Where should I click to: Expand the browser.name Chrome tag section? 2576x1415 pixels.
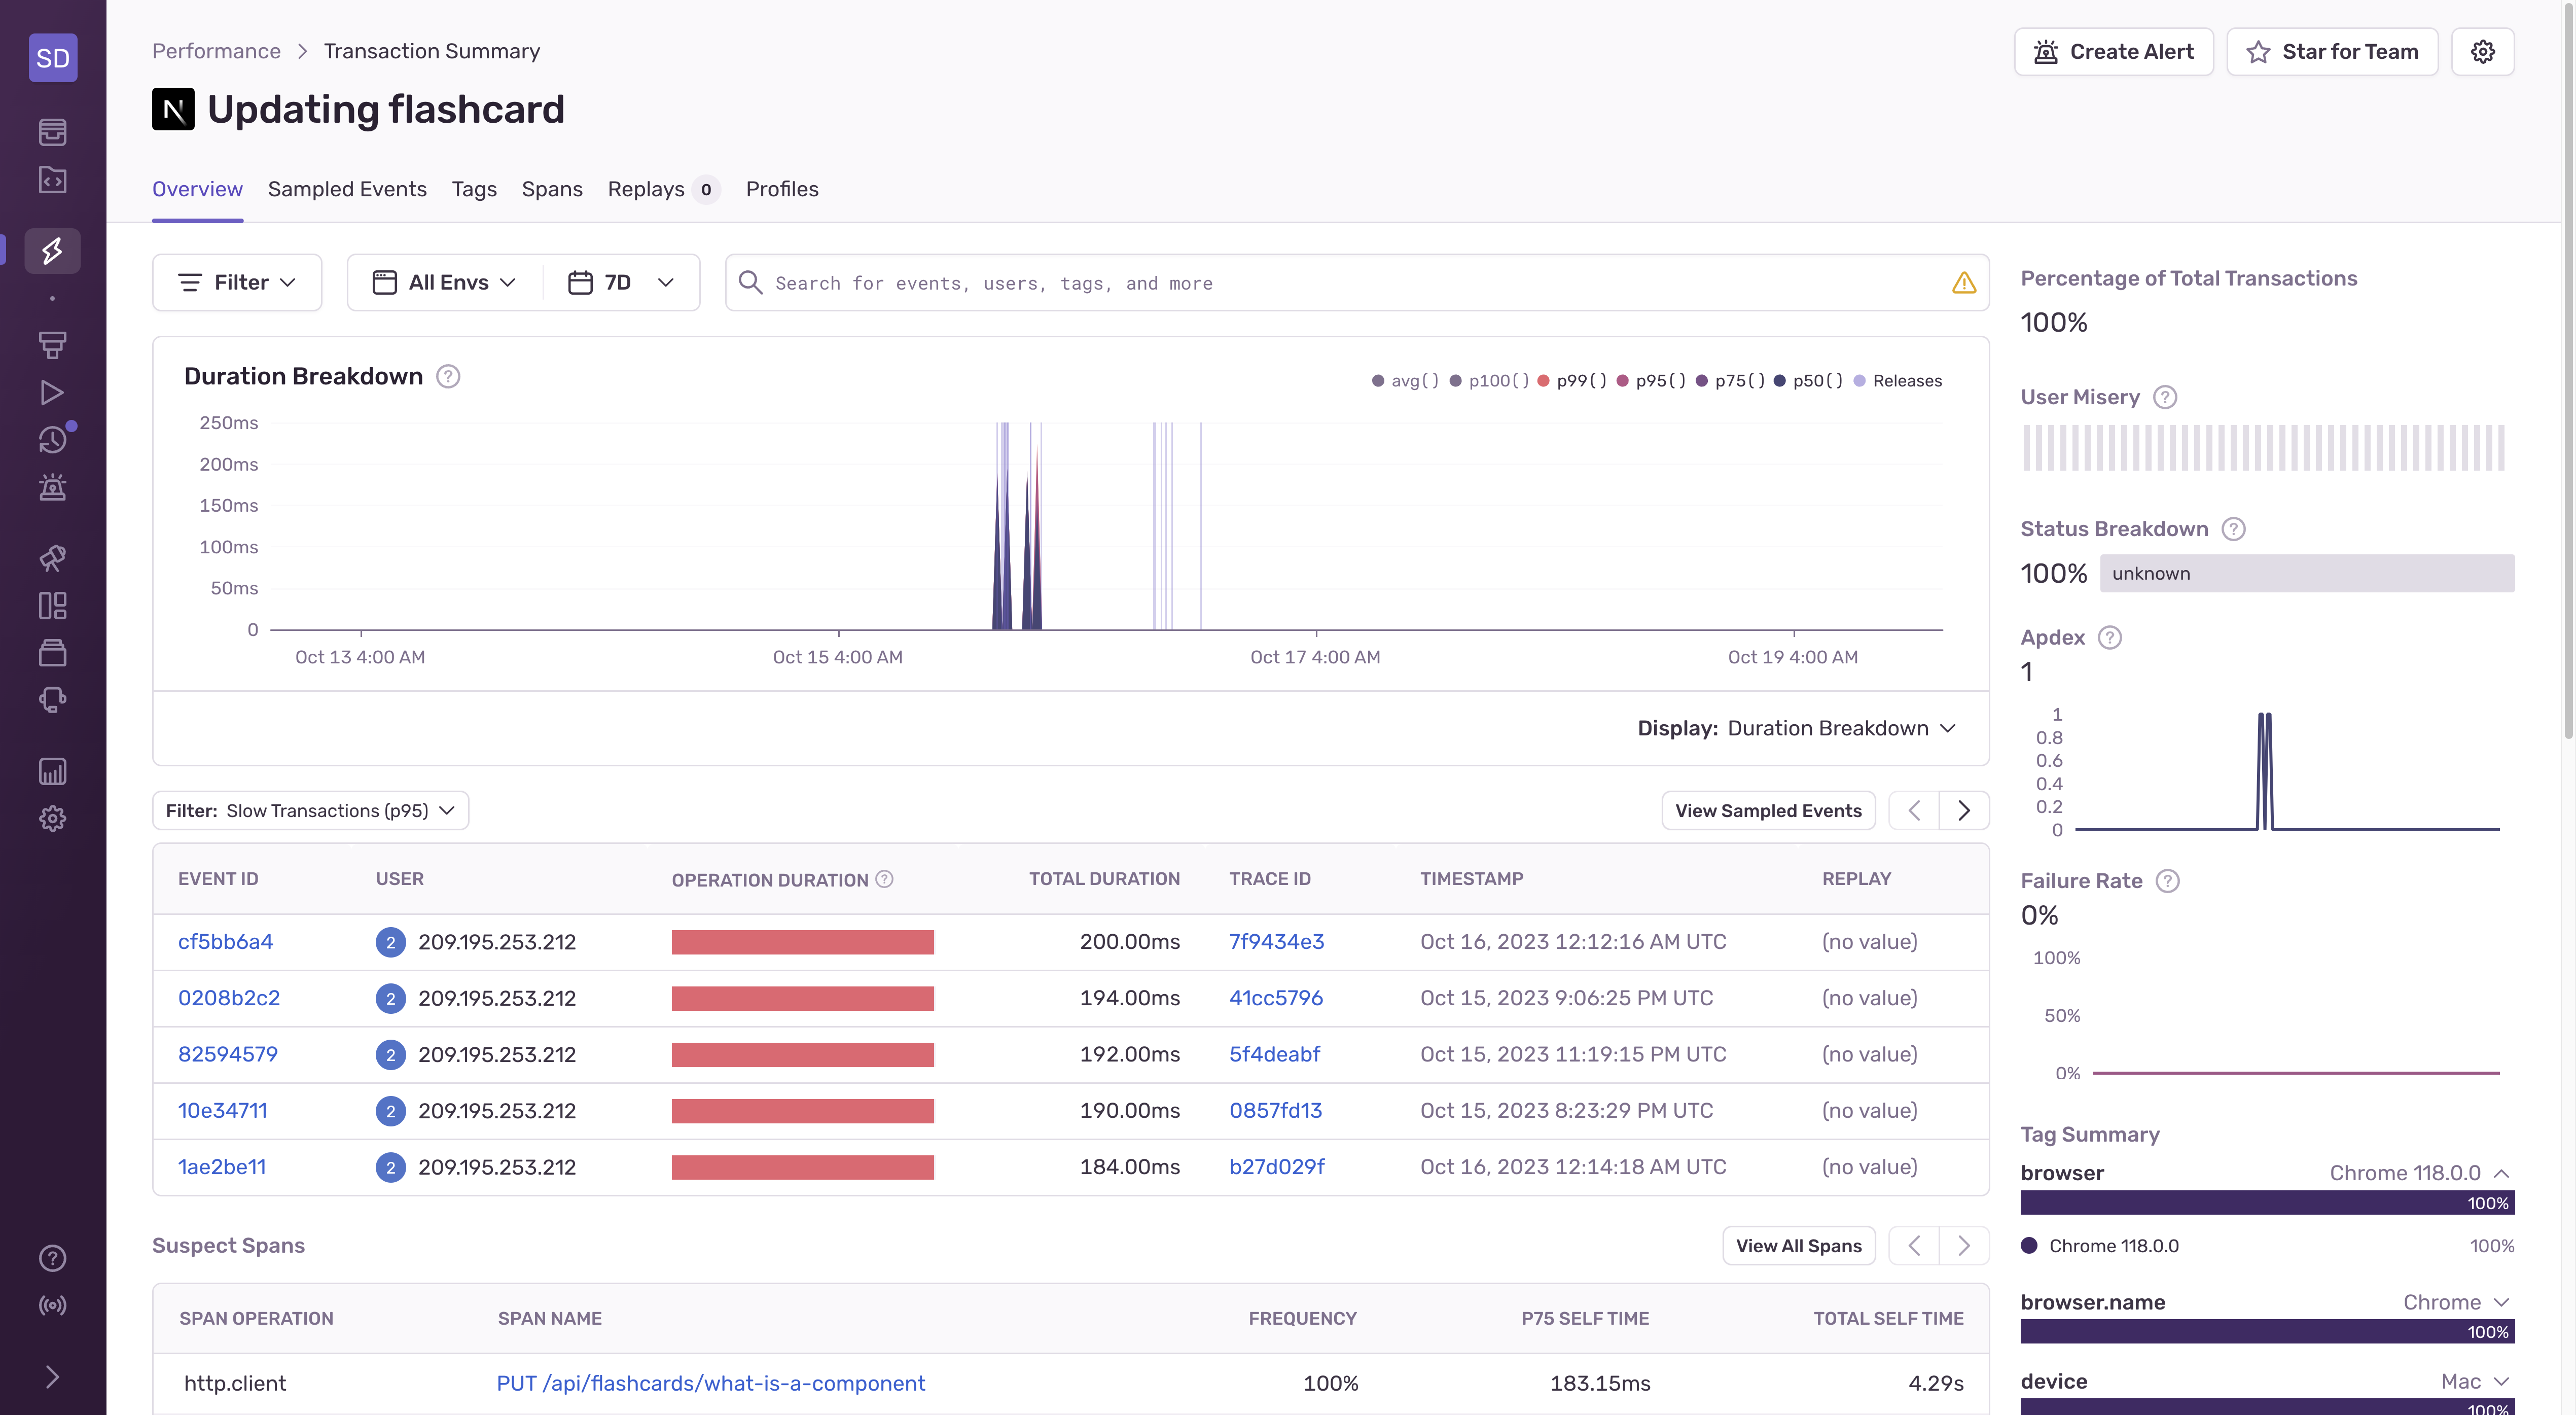pyautogui.click(x=2501, y=1302)
